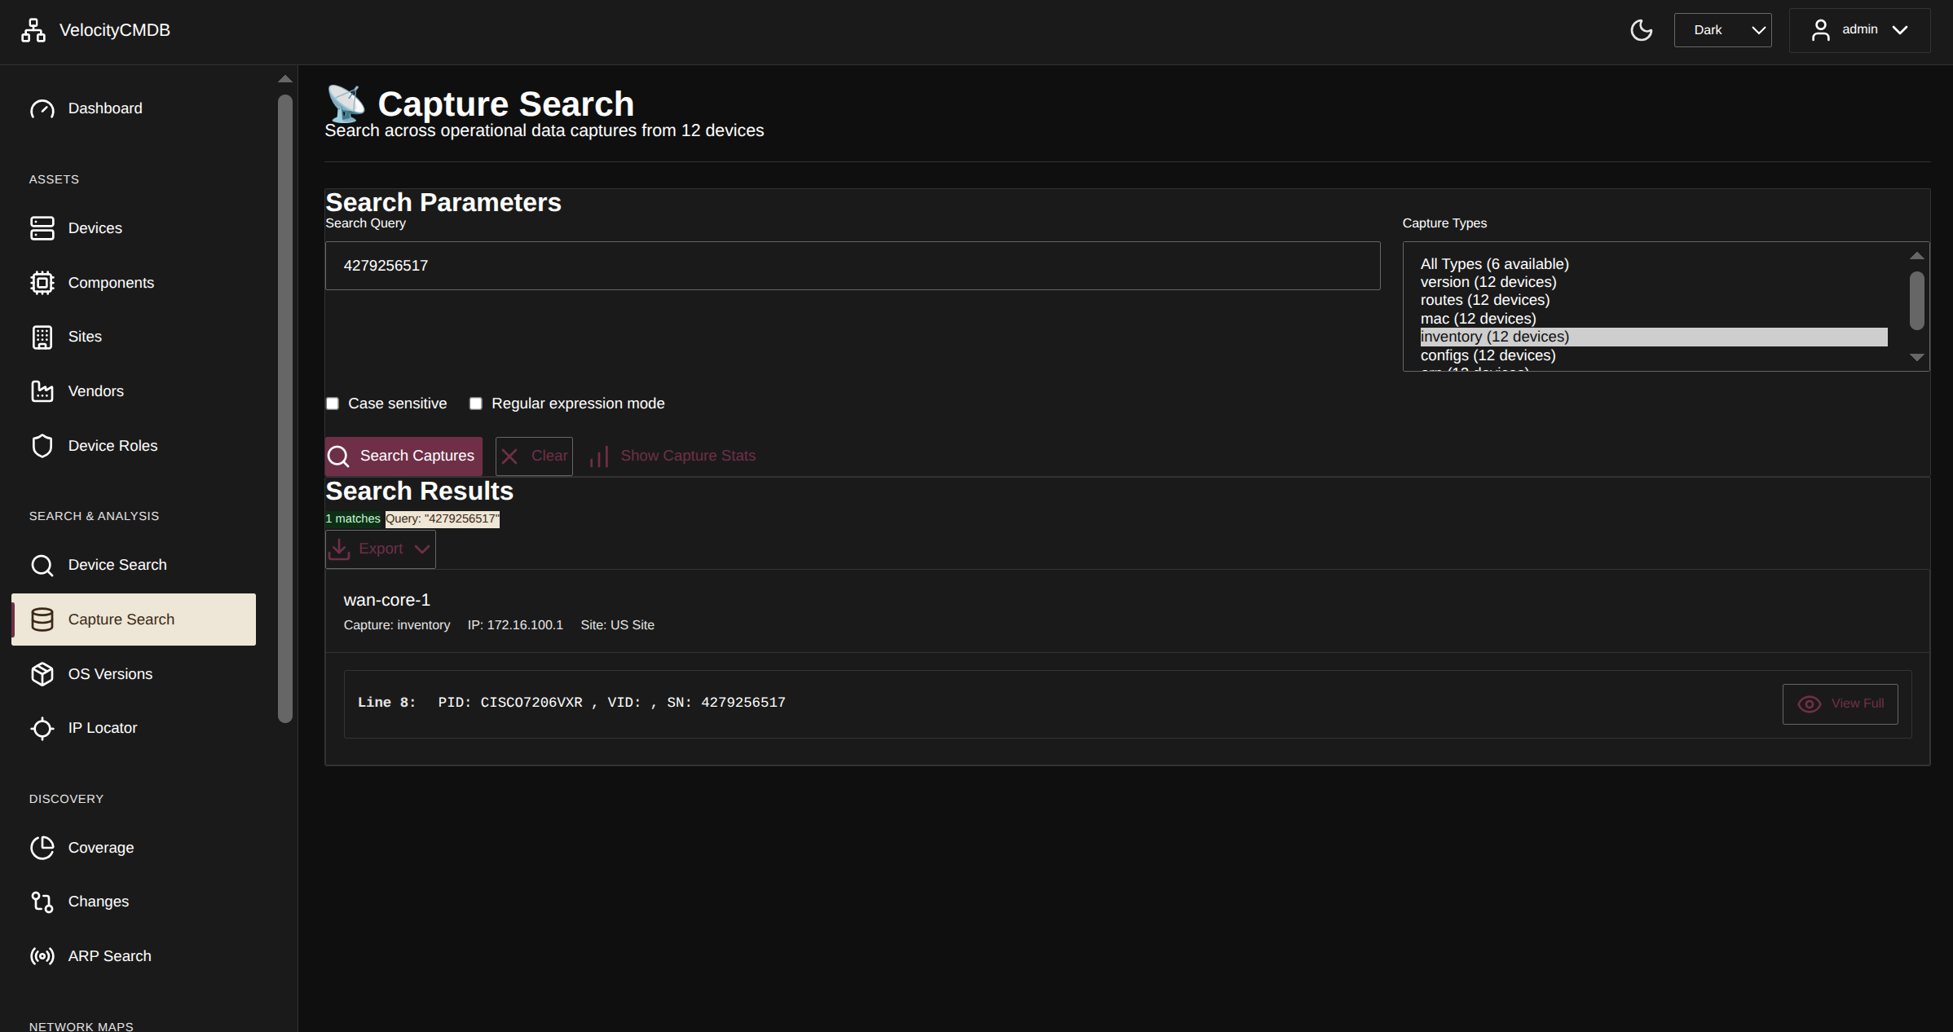Enable Regular expression mode checkbox

click(476, 404)
